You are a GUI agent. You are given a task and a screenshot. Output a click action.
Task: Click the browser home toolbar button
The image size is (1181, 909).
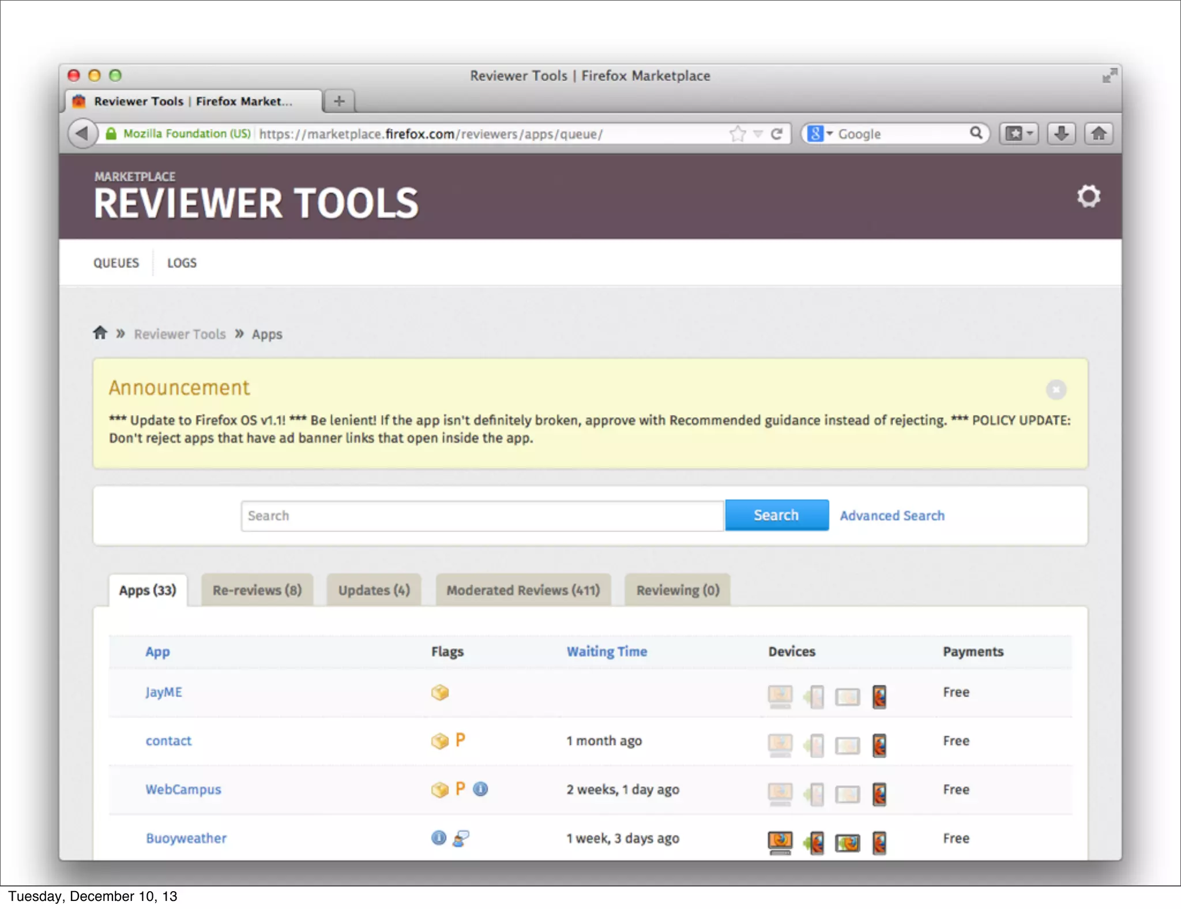pos(1099,134)
